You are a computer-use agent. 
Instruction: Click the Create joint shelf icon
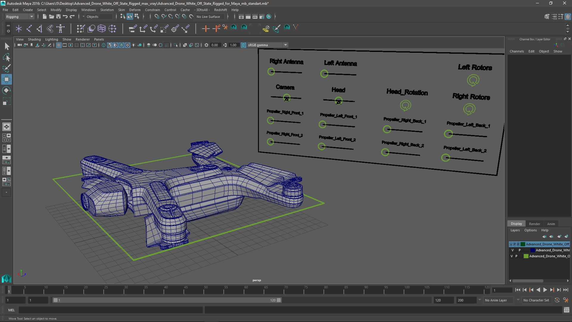pos(29,29)
